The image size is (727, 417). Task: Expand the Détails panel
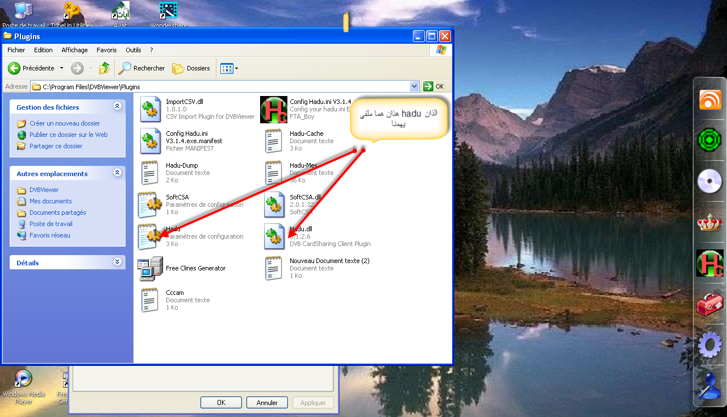[x=117, y=262]
